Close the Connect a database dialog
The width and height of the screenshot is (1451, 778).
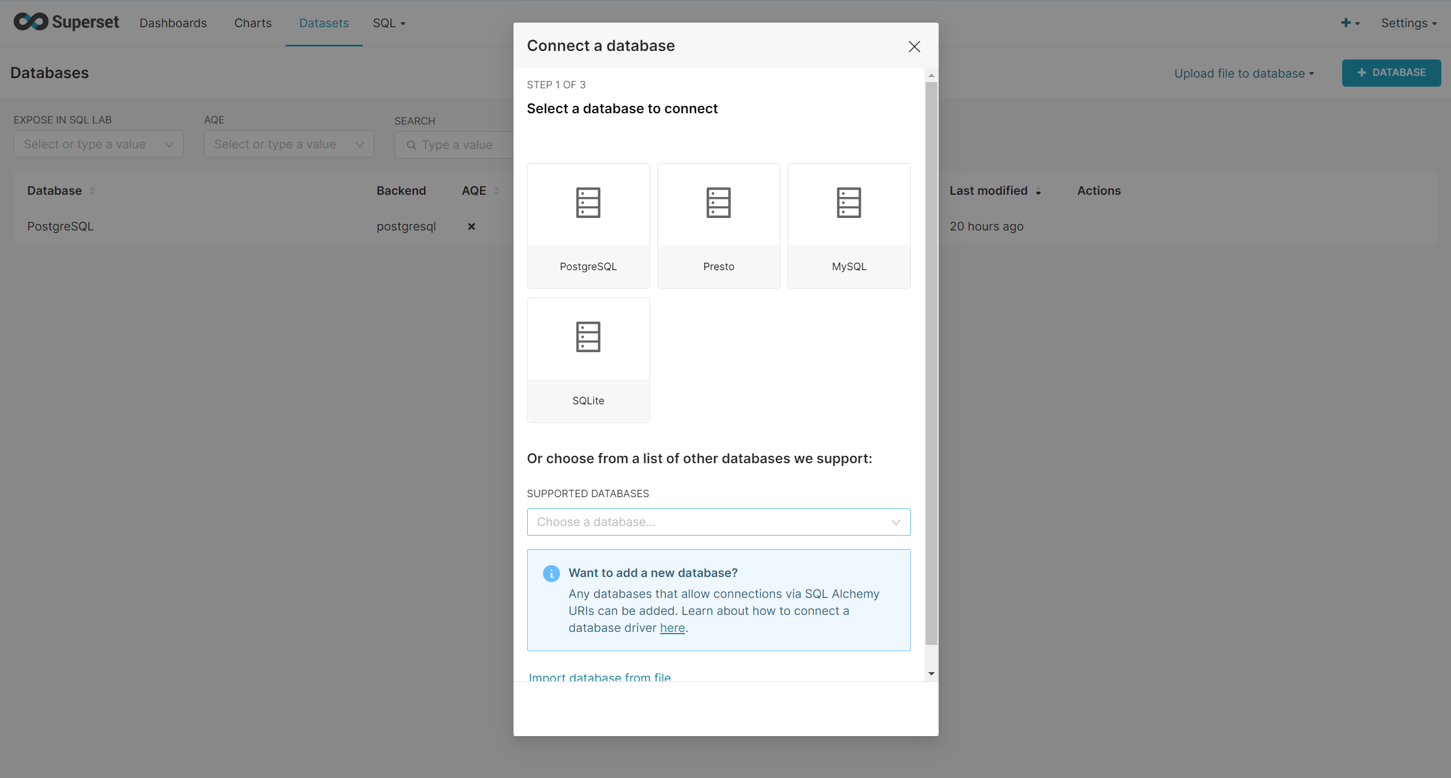point(914,46)
